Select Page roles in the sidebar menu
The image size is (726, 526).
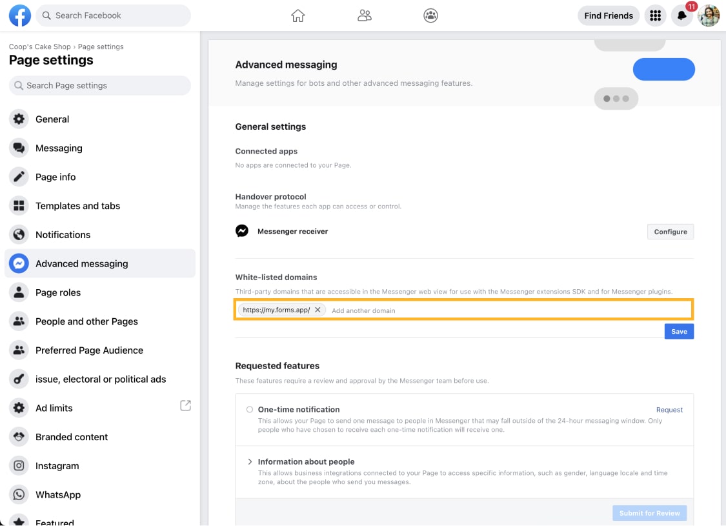(19, 292)
